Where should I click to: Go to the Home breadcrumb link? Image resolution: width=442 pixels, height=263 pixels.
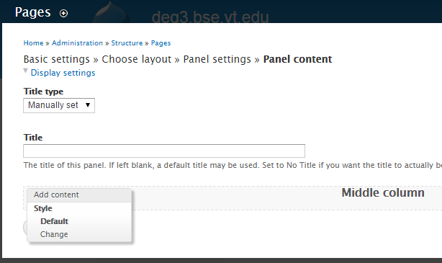point(33,43)
